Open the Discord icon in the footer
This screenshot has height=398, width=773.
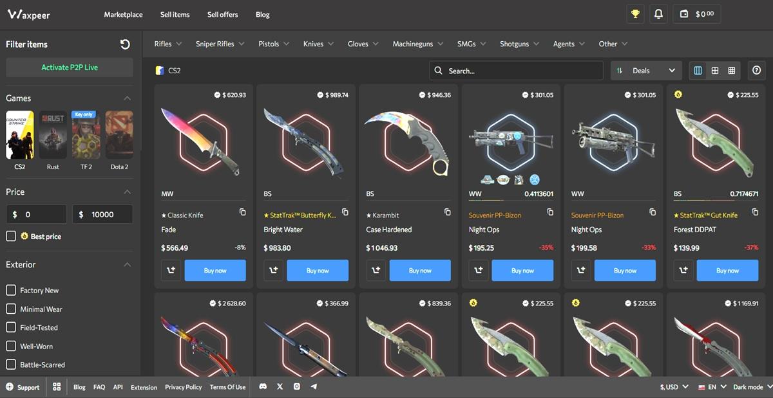[263, 386]
